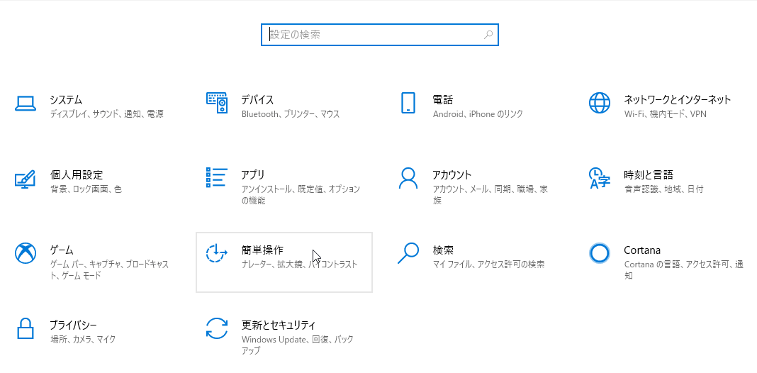757x373 pixels.
Task: Focus the 設定の検索 input field
Action: pos(379,35)
